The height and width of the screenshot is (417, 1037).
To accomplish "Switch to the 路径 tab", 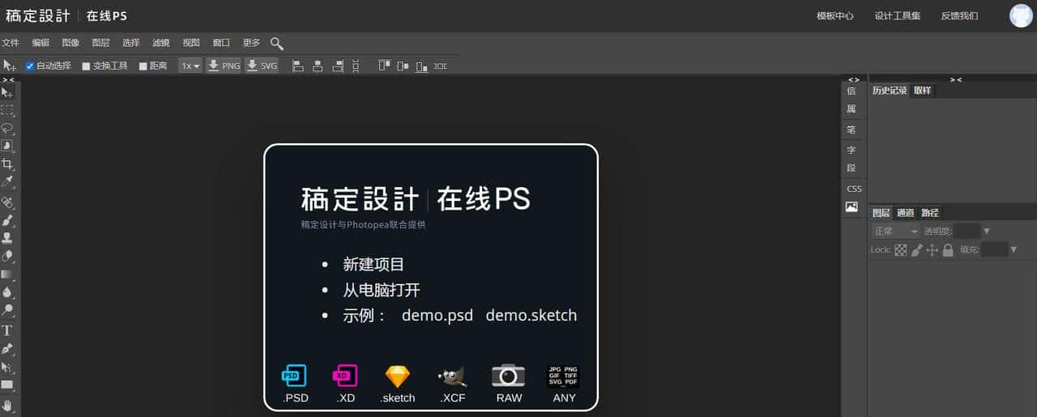I will coord(930,213).
